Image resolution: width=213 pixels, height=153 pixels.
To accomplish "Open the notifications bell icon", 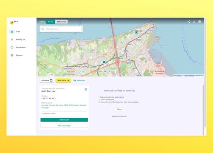I will (x=194, y=22).
